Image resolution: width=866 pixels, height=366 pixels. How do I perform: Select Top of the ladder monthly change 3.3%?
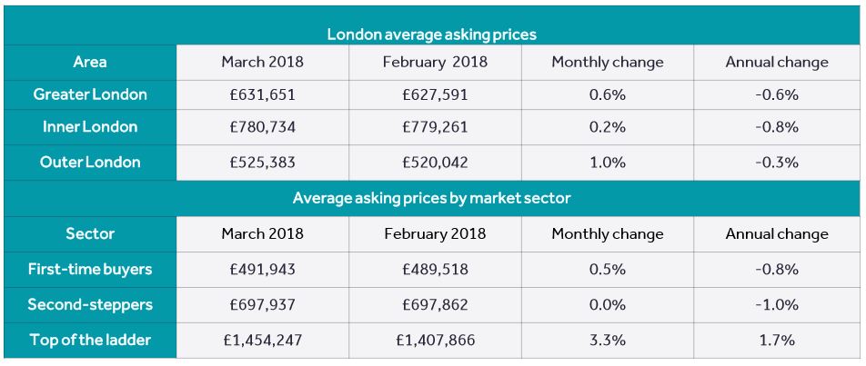pyautogui.click(x=607, y=340)
